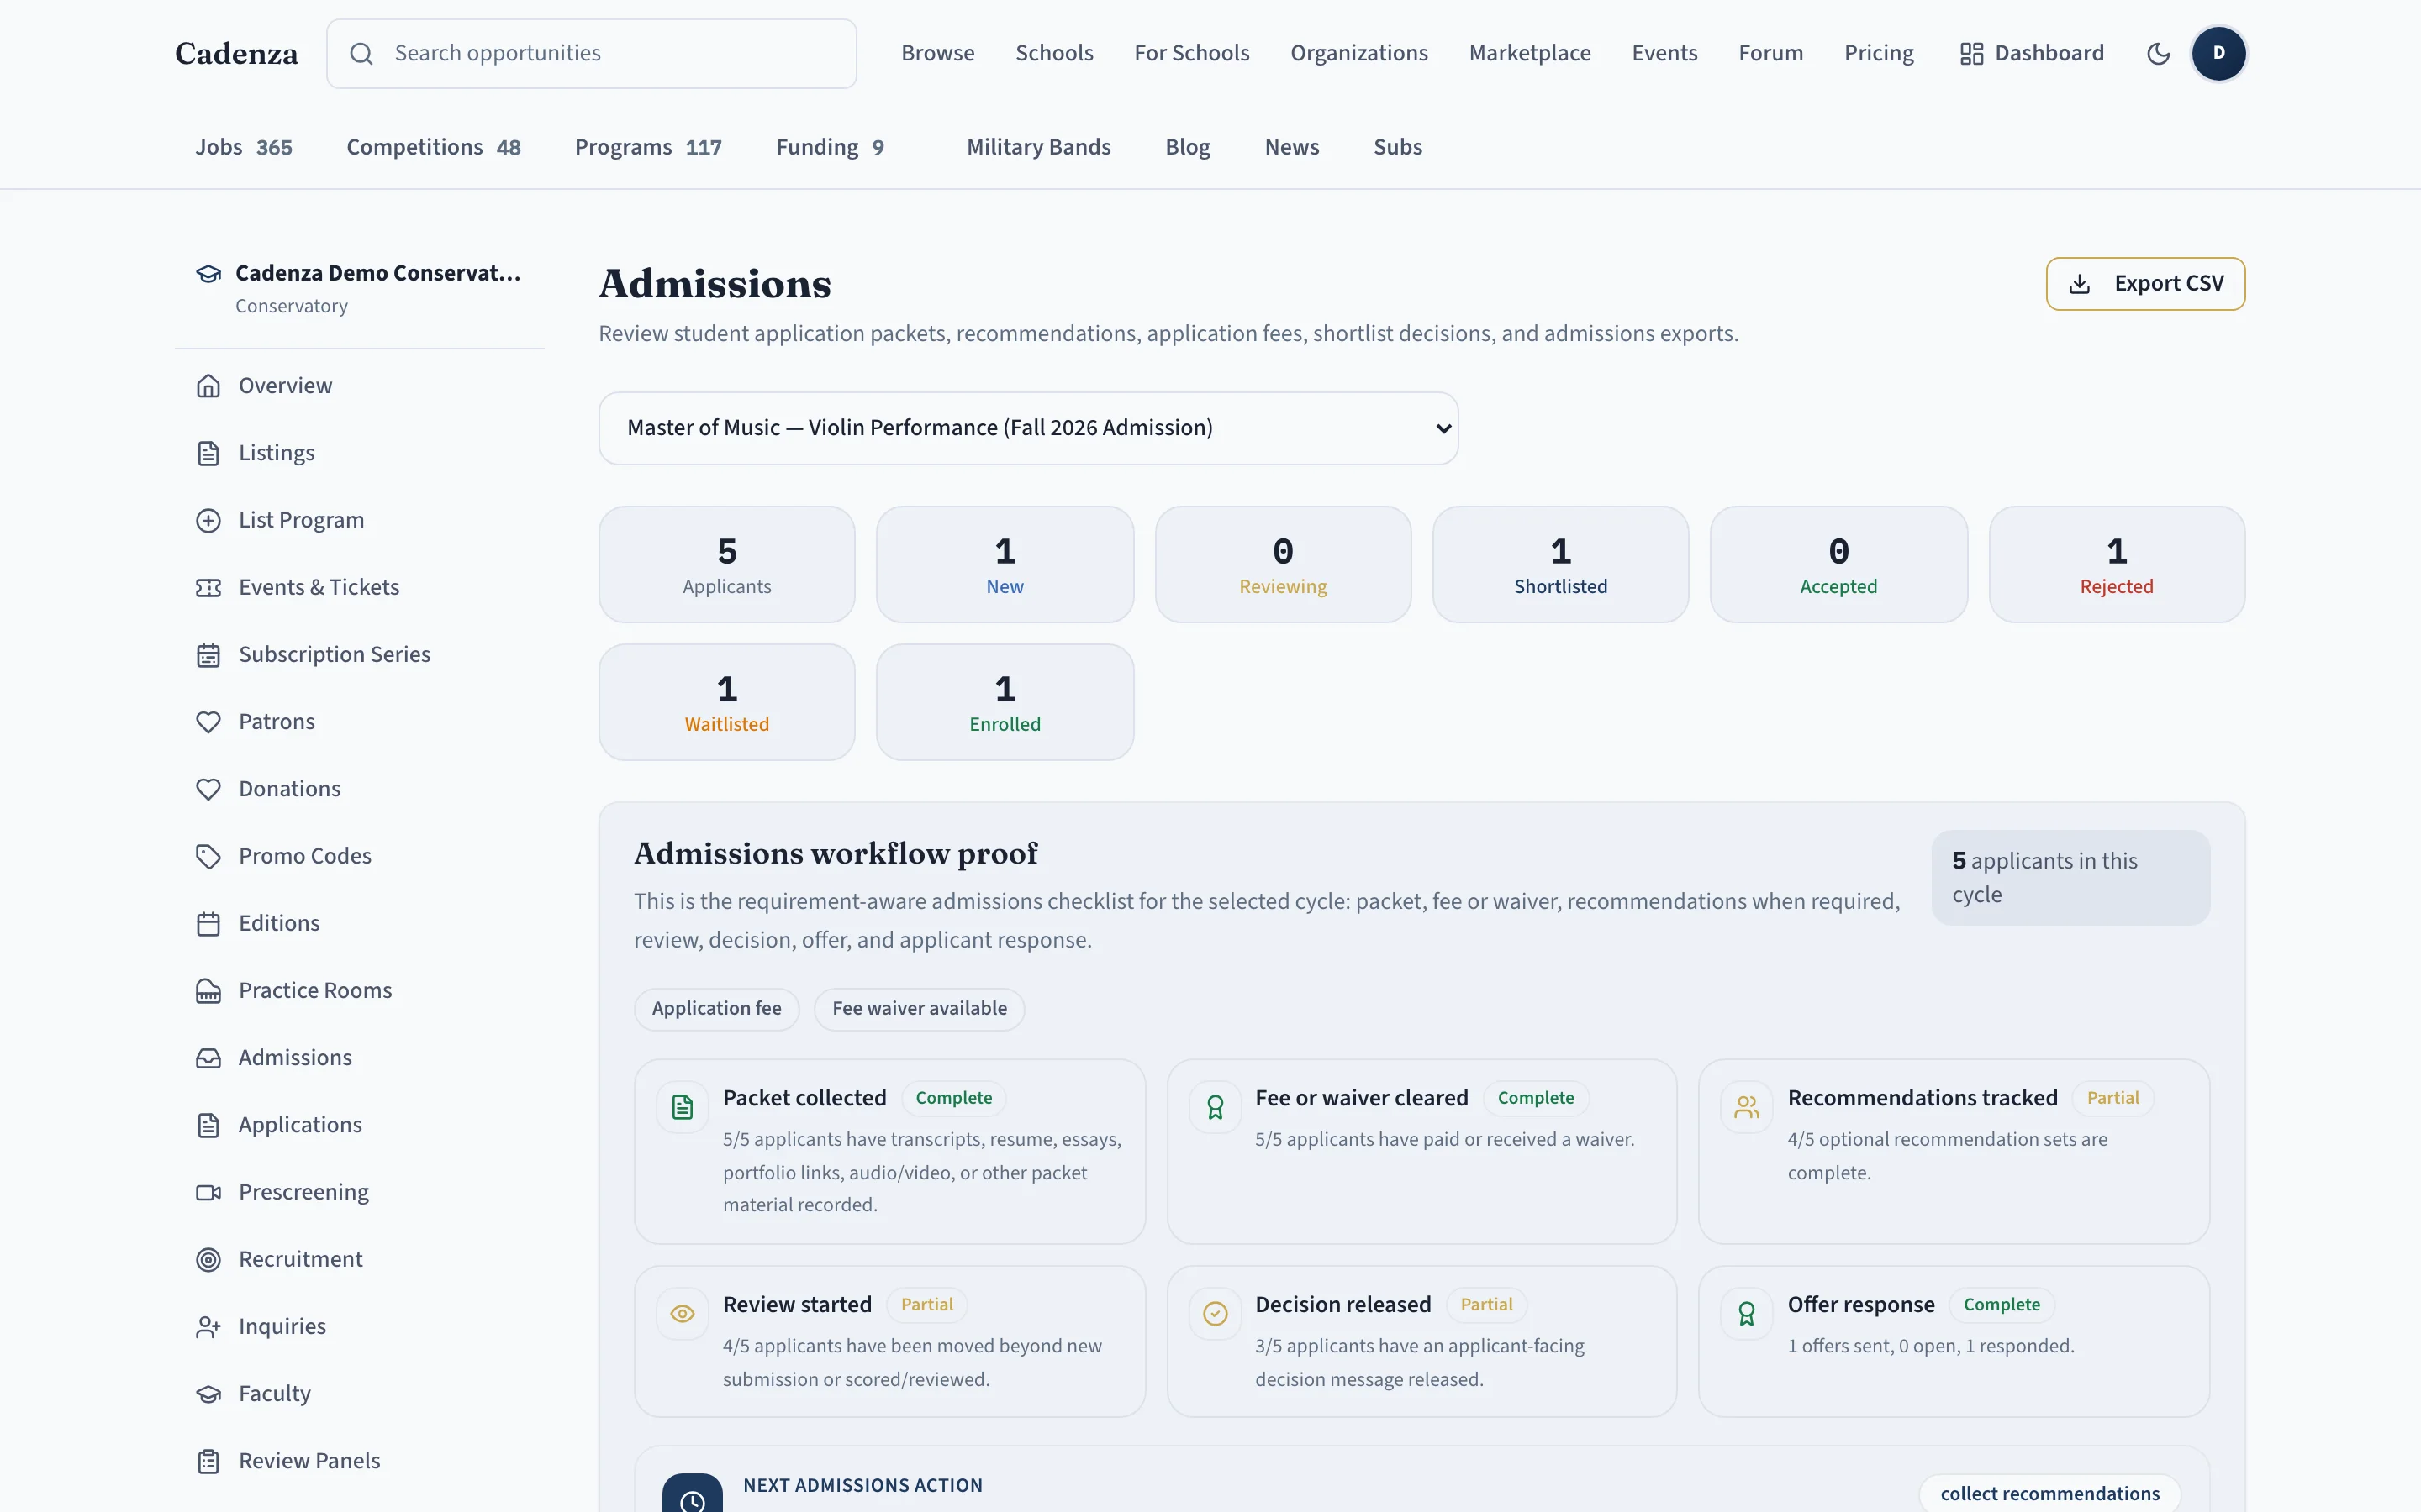Open Events in the top navbar
Image resolution: width=2421 pixels, height=1512 pixels.
coord(1664,53)
